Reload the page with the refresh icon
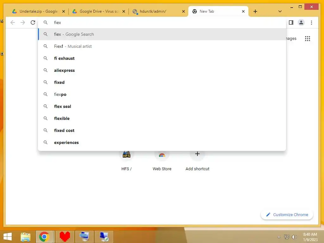Image resolution: width=324 pixels, height=243 pixels. pyautogui.click(x=33, y=22)
